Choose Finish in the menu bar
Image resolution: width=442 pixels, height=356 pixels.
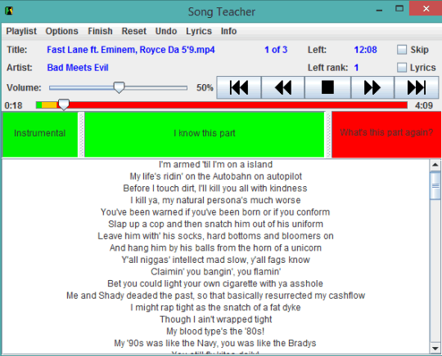(100, 31)
